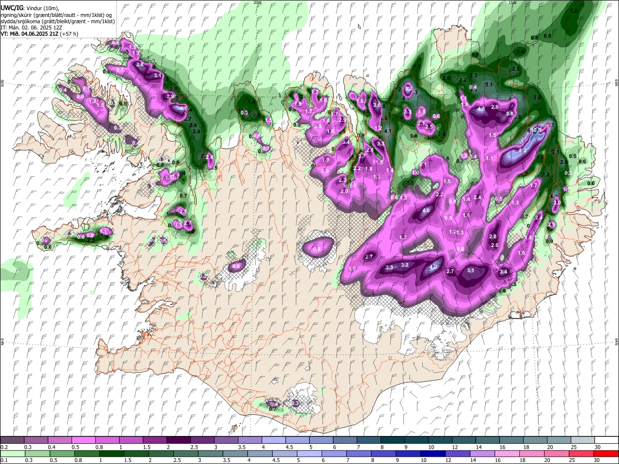Click the greyish-purple swatch above label 0.2
Screen dimensions: 619x464
[x=13, y=440]
